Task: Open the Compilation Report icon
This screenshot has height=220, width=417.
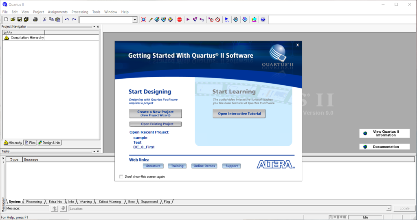Action: tap(236, 19)
